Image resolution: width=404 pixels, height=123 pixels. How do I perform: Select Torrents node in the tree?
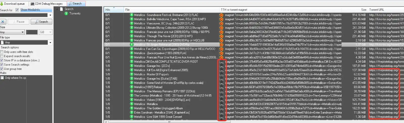point(75,13)
